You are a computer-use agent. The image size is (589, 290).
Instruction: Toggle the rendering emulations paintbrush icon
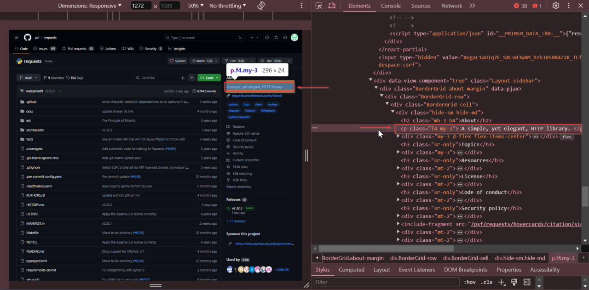pos(514,282)
